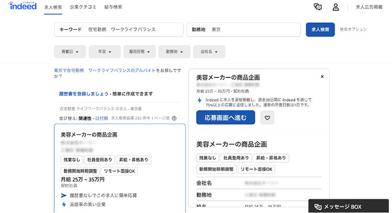Select the 求人検索 tab

[x=53, y=7]
